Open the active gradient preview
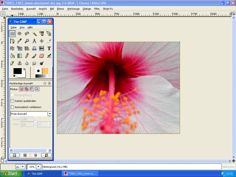Viewport: 236px width, 177px height. click(x=42, y=76)
